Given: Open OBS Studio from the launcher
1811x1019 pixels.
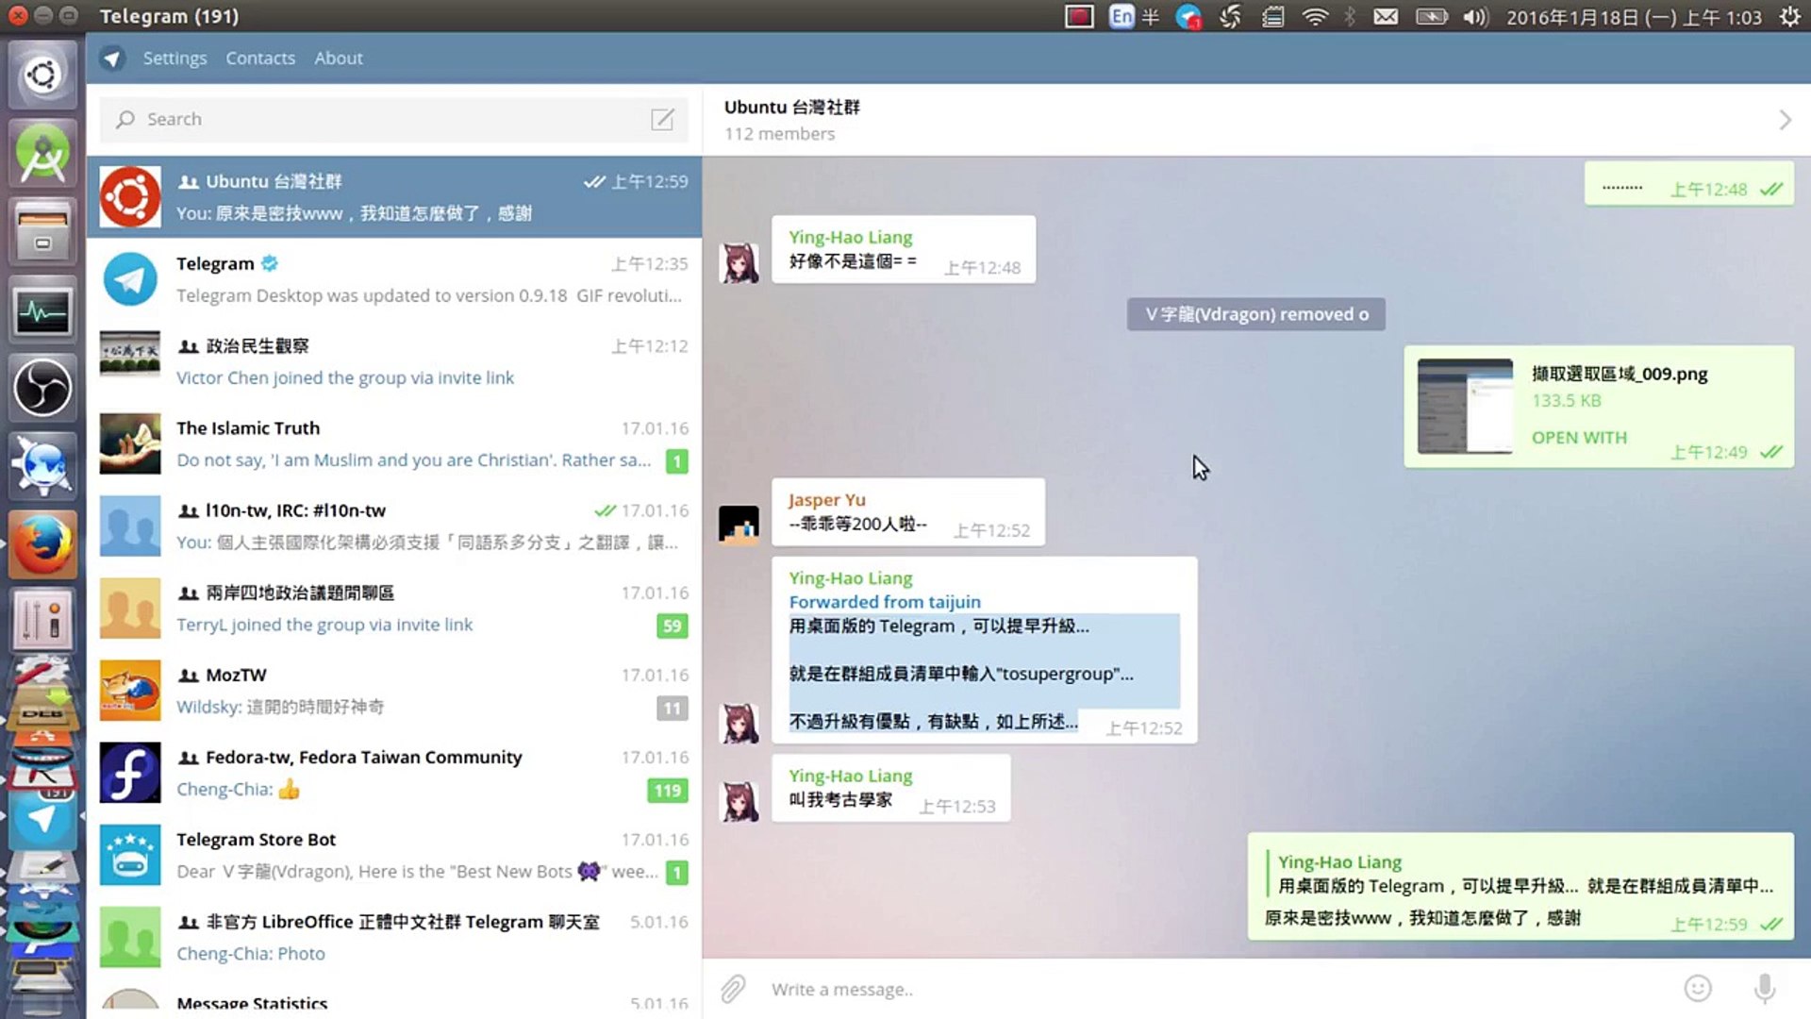Looking at the screenshot, I should 42,388.
